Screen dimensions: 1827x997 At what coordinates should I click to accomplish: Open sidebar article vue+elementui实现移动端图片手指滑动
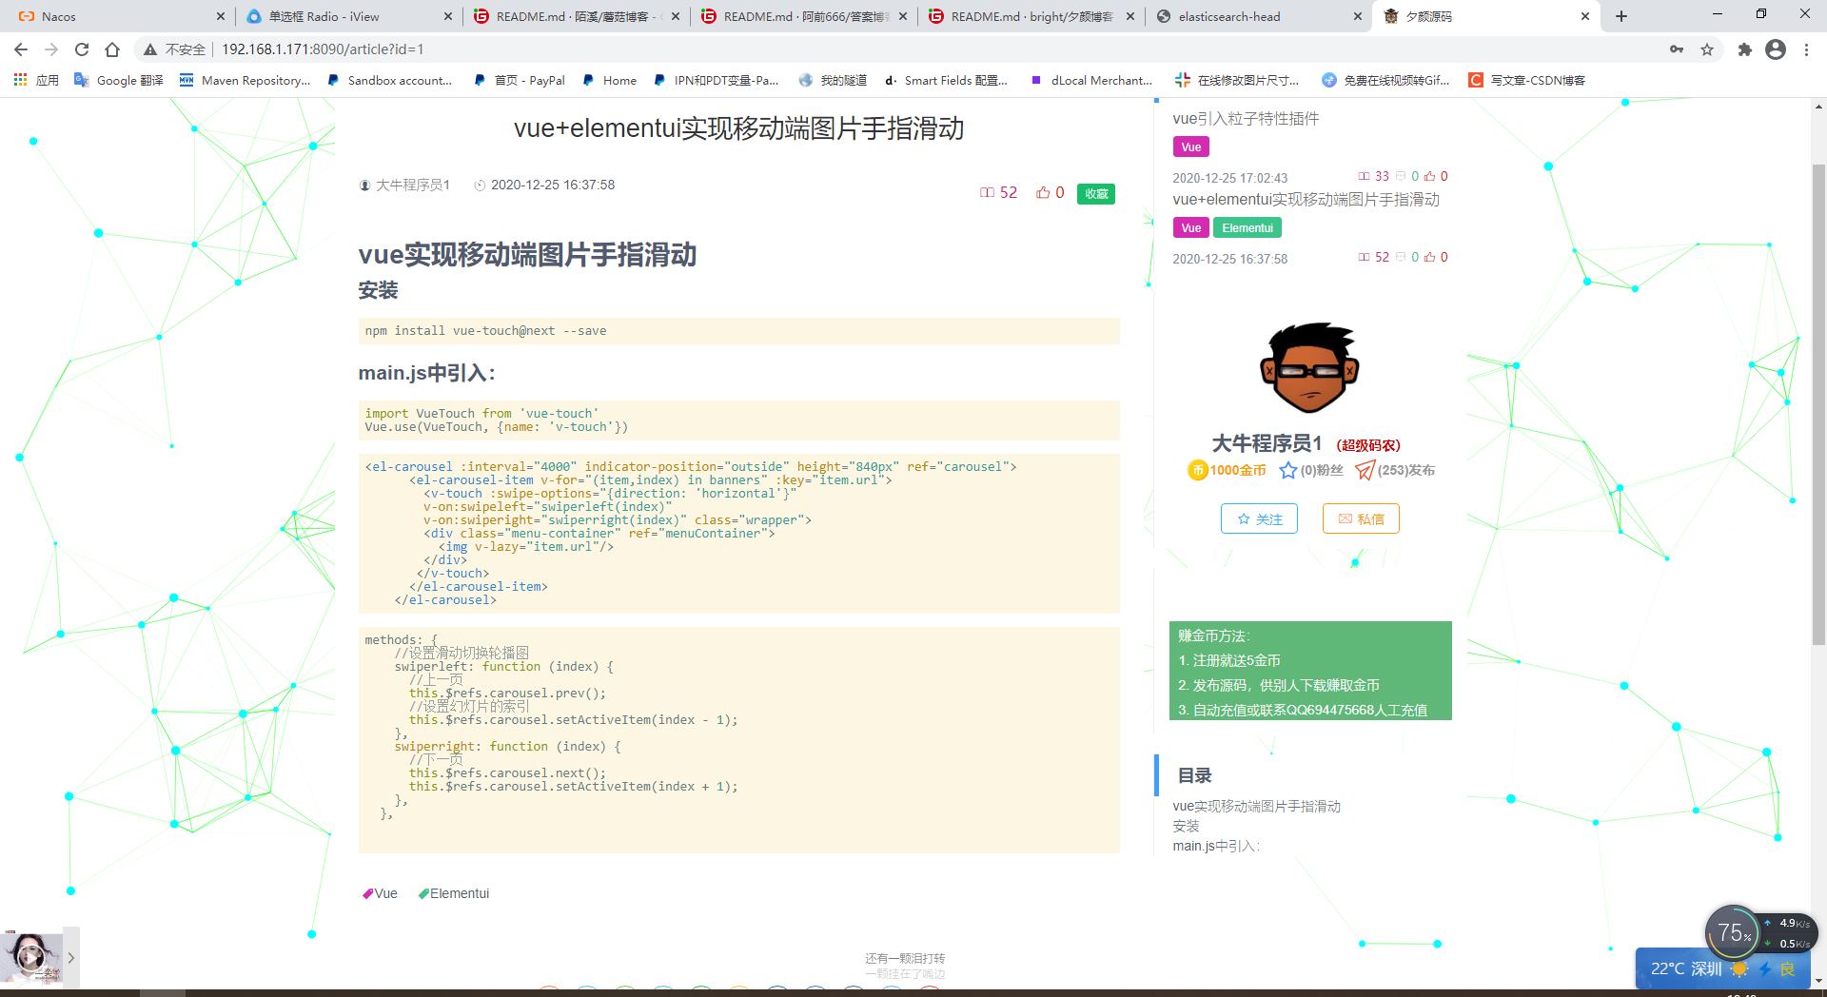[x=1306, y=199]
